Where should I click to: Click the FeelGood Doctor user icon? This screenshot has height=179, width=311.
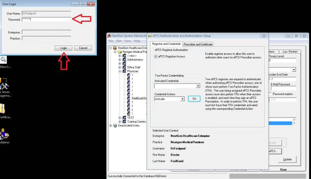point(129,98)
